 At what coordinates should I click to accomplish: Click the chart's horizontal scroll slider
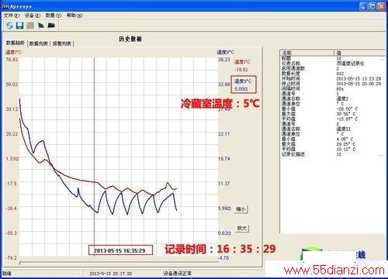(x=19, y=263)
